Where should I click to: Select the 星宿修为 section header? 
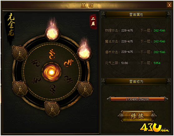pyautogui.click(x=136, y=82)
